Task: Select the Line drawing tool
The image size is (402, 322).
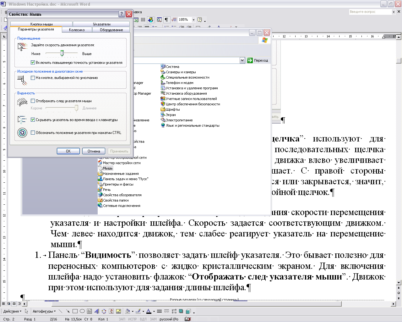Action: (61, 311)
